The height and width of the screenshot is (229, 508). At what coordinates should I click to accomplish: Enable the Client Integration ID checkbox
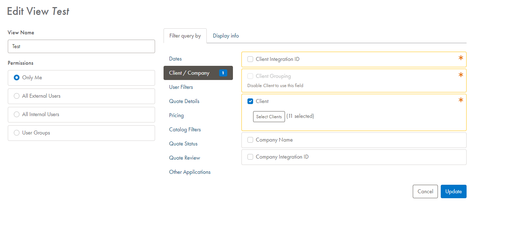250,59
